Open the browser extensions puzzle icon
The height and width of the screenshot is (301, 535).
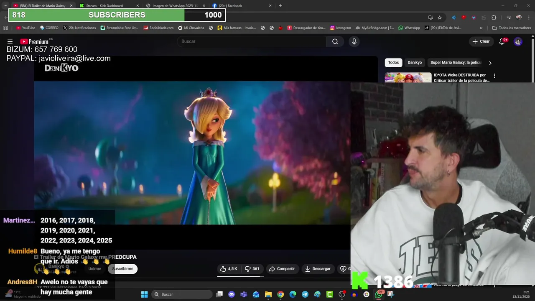(494, 18)
